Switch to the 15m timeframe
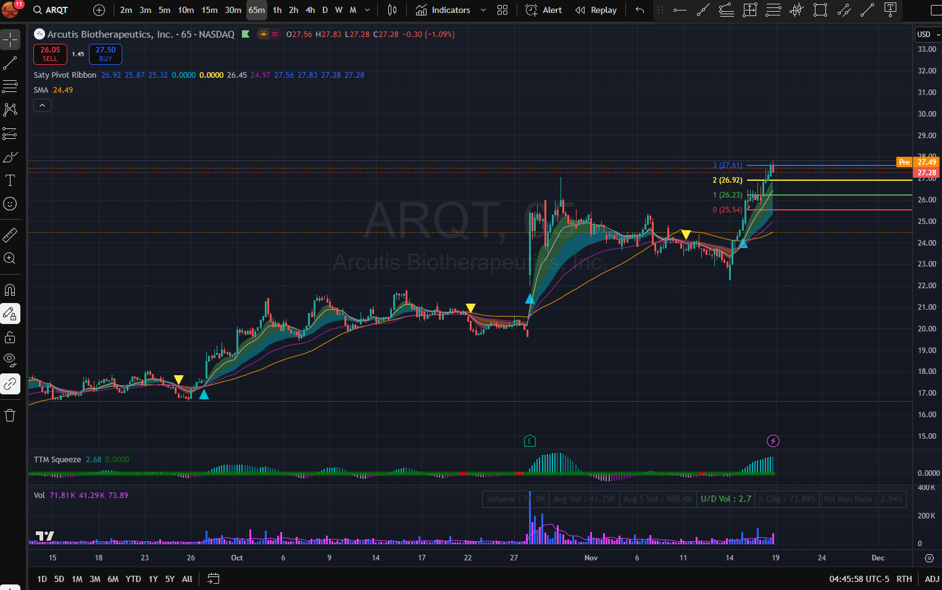Viewport: 942px width, 590px height. (209, 10)
